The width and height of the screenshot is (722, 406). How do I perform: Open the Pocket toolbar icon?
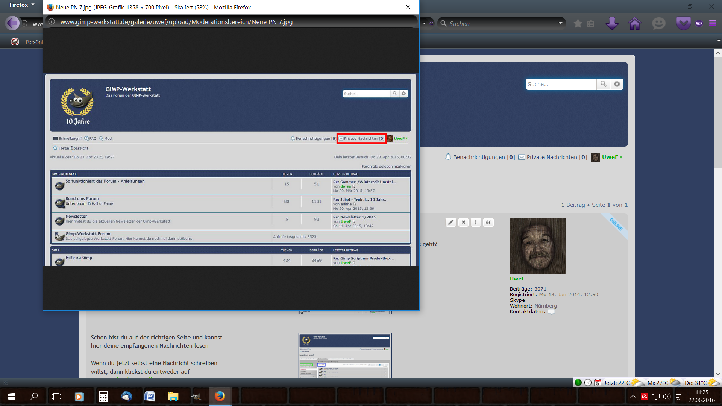[x=683, y=23]
